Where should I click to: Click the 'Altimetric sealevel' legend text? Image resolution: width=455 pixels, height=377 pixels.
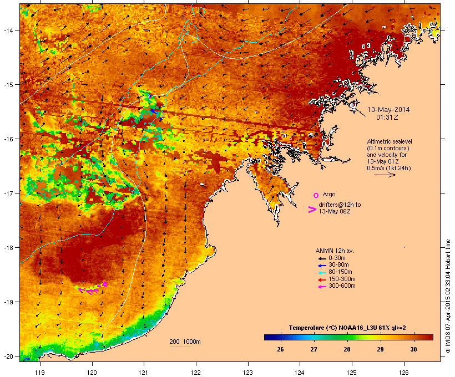[390, 141]
